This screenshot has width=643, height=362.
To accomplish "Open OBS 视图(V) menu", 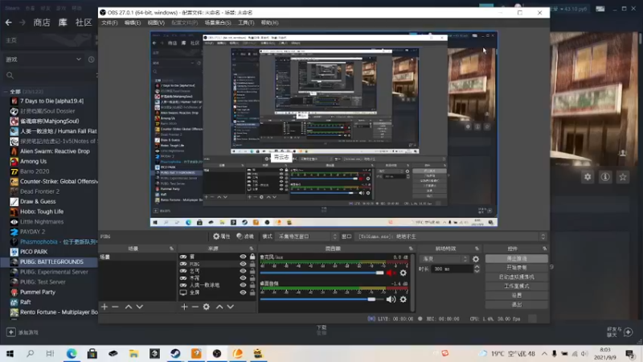I will coord(156,23).
